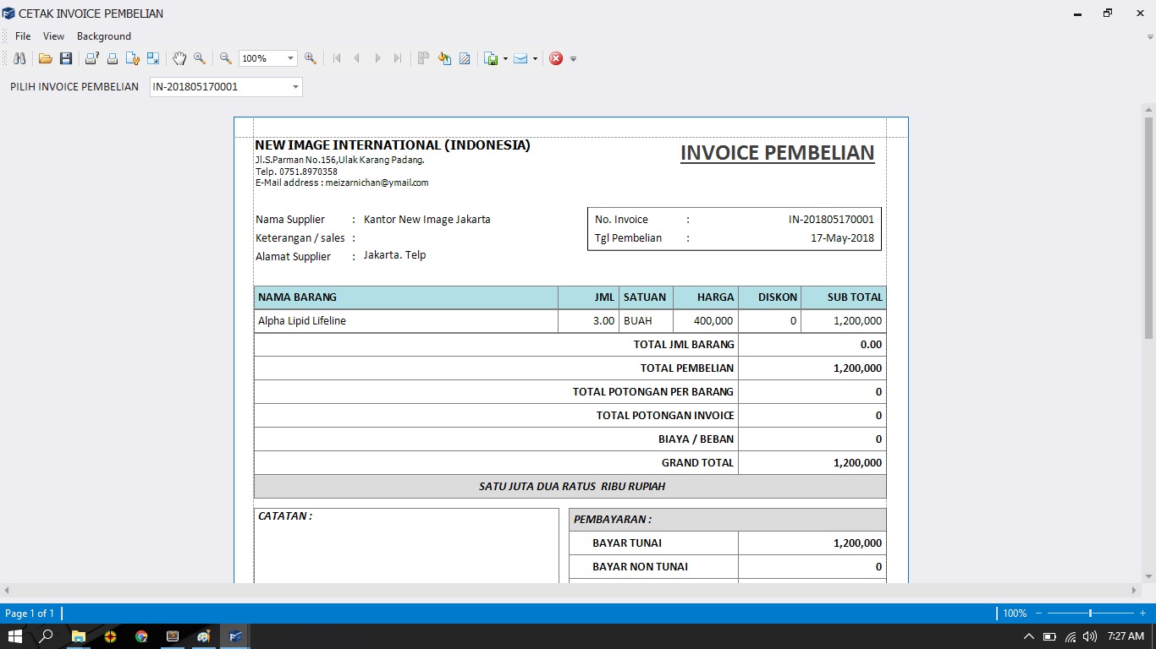The image size is (1156, 649).
Task: Click the horizontal scrollbar left arrow
Action: 7,590
